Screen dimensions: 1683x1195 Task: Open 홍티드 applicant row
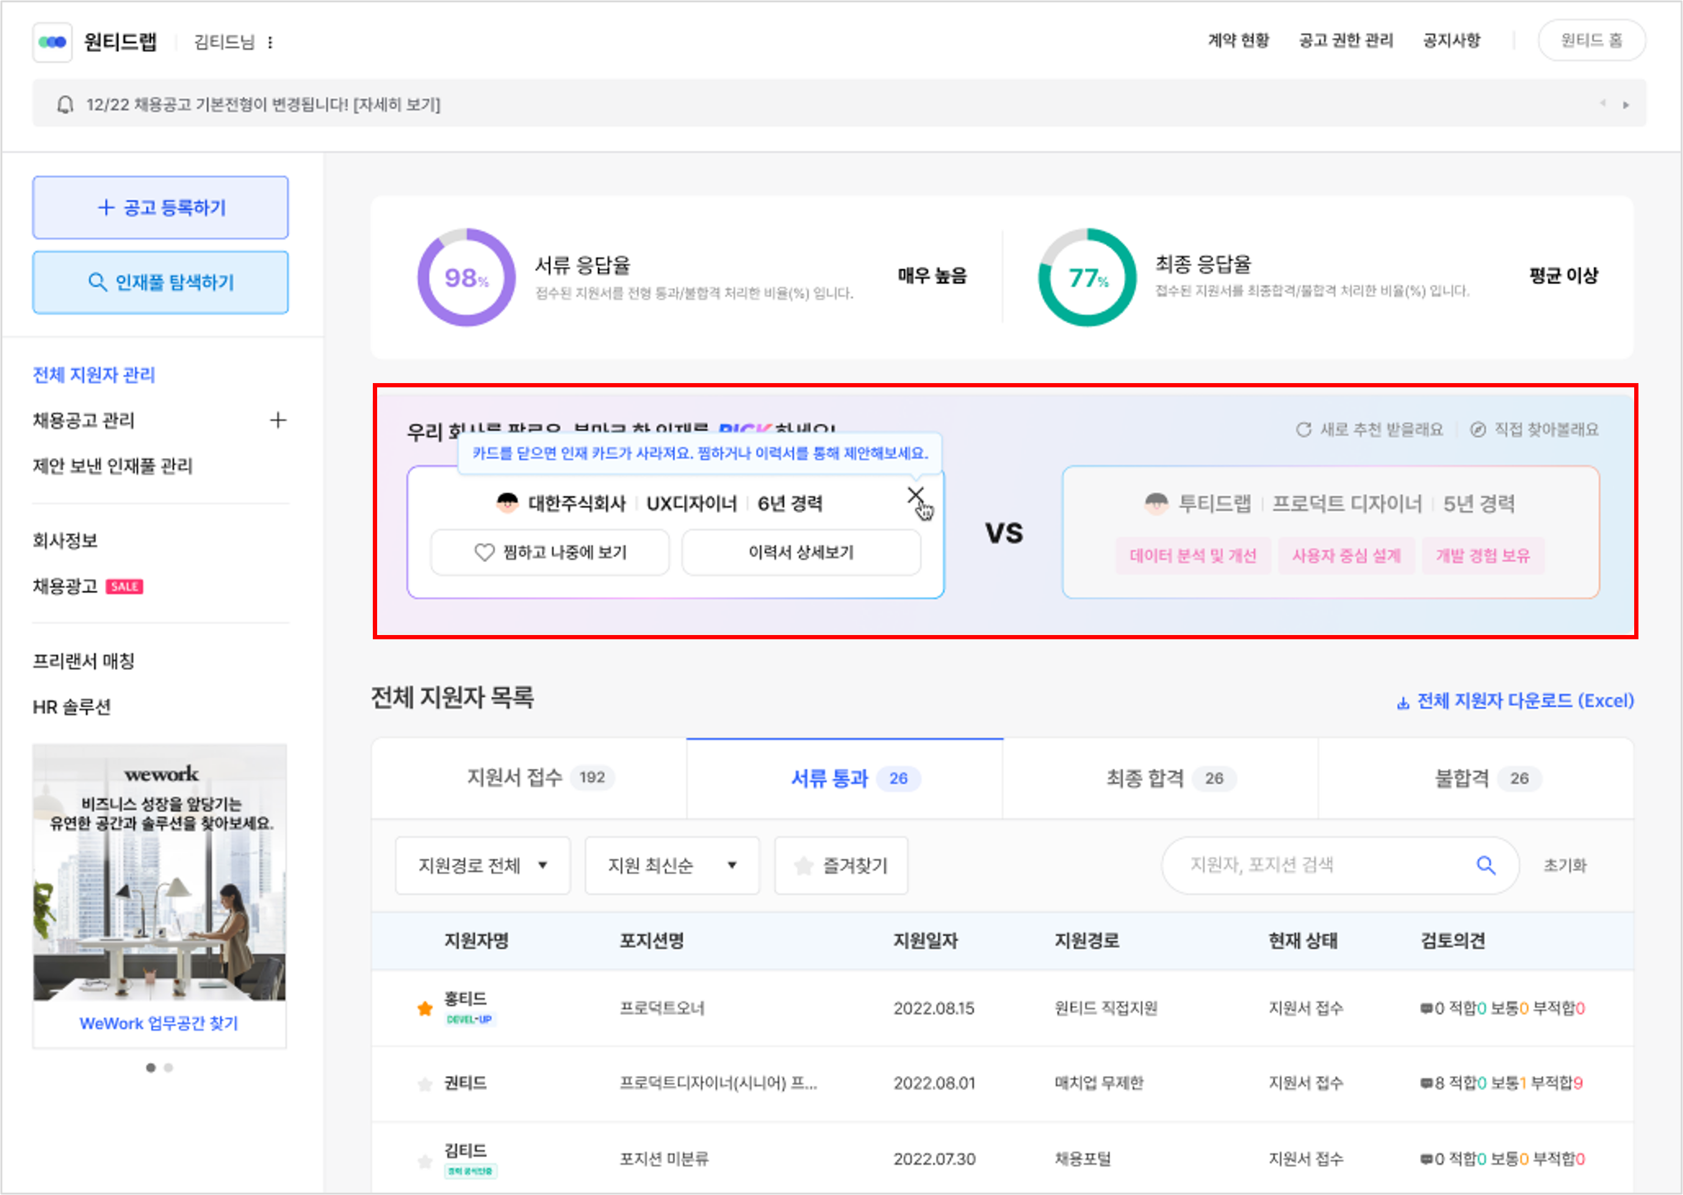pos(1002,1008)
